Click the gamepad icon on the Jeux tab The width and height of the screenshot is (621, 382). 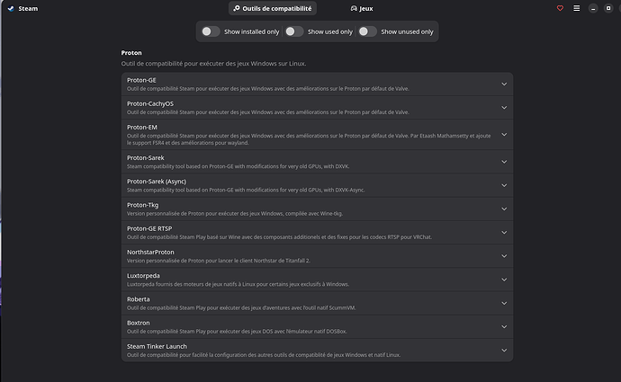[x=355, y=8]
